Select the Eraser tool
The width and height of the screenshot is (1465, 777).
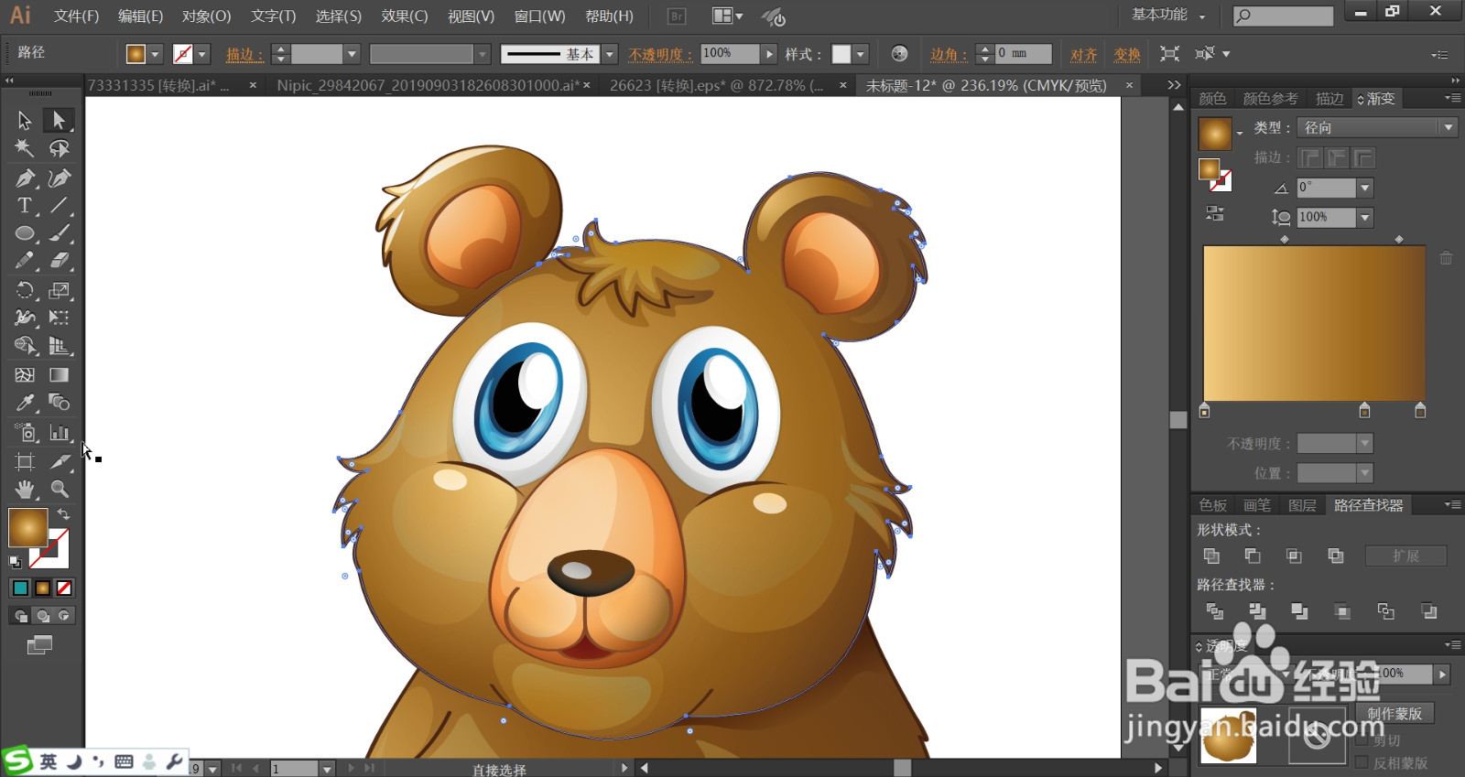[59, 261]
